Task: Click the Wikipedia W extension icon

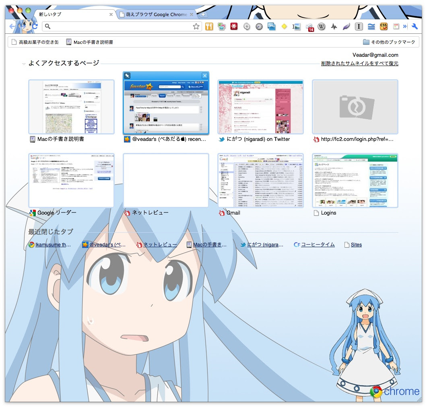Action: coord(321,27)
